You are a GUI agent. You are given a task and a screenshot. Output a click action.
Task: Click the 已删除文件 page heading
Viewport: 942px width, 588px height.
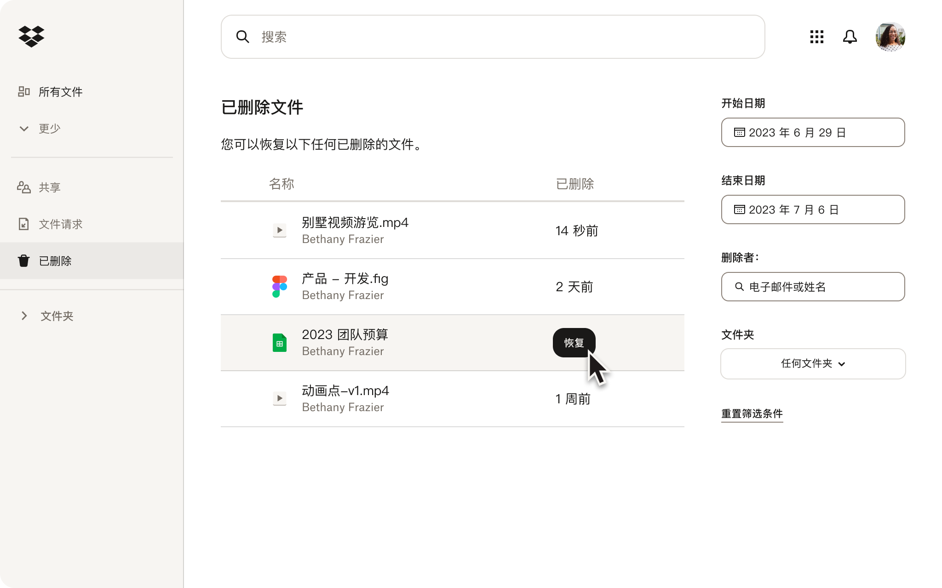pos(262,107)
